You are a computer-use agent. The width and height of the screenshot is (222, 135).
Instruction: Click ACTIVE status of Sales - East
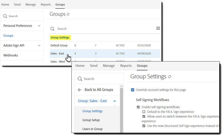tap(120, 54)
